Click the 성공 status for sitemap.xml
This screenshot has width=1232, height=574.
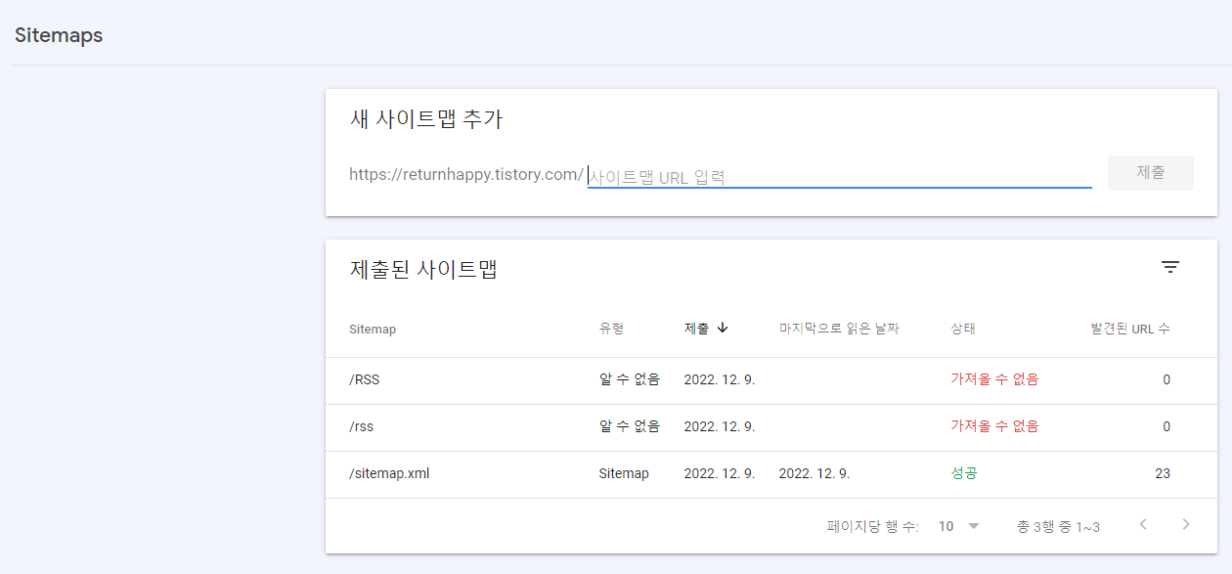tap(964, 473)
